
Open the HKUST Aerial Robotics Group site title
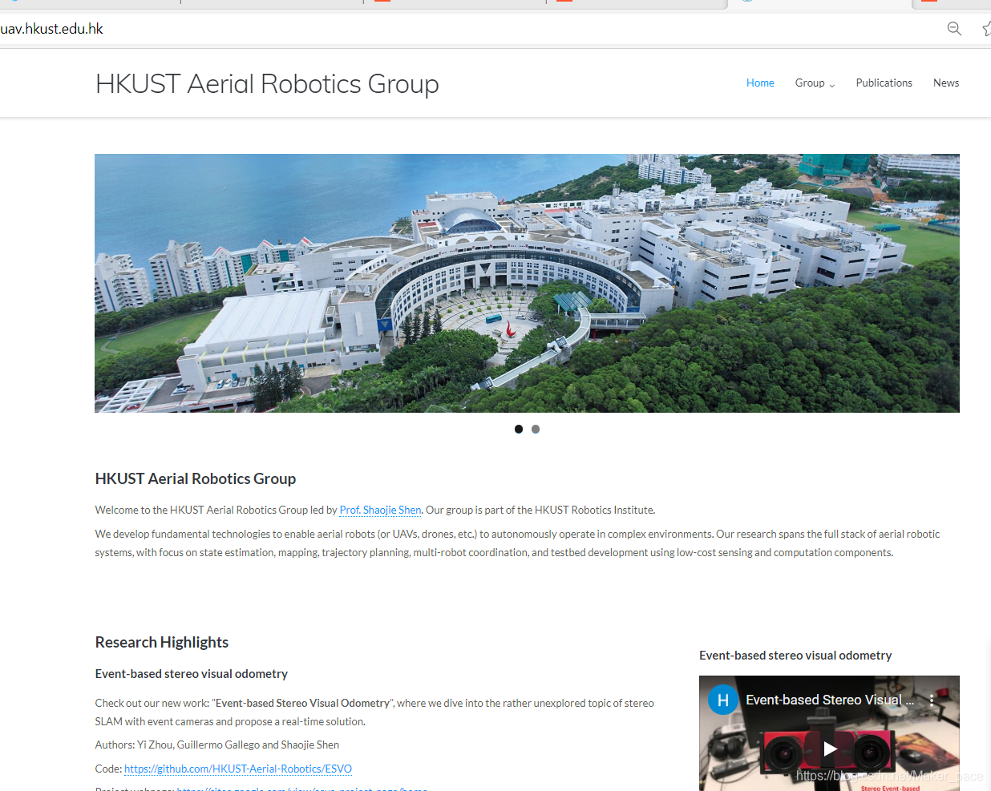click(x=267, y=84)
